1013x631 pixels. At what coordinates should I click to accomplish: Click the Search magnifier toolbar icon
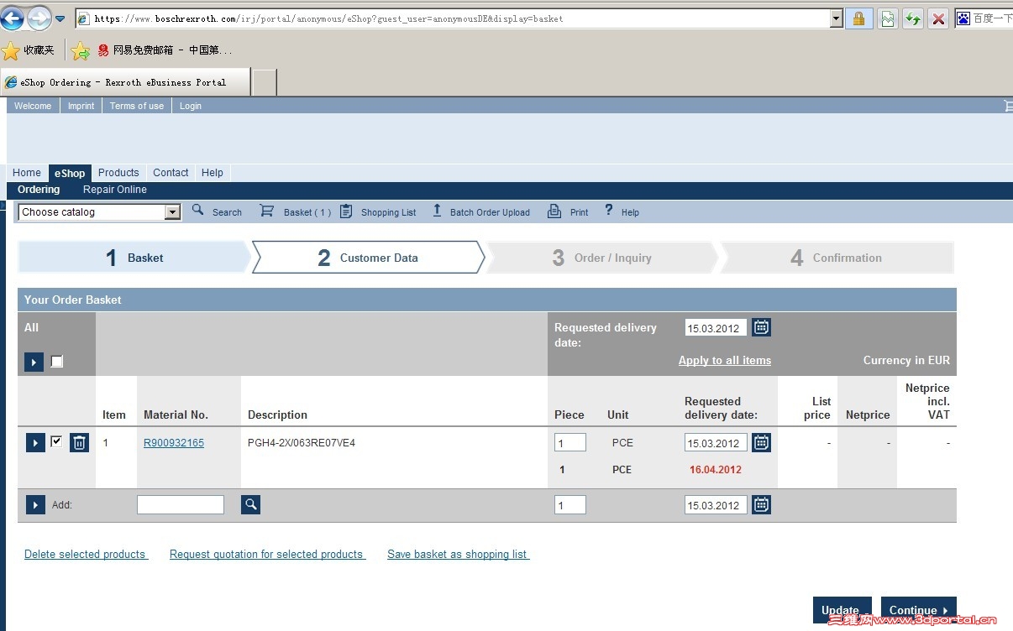(198, 211)
